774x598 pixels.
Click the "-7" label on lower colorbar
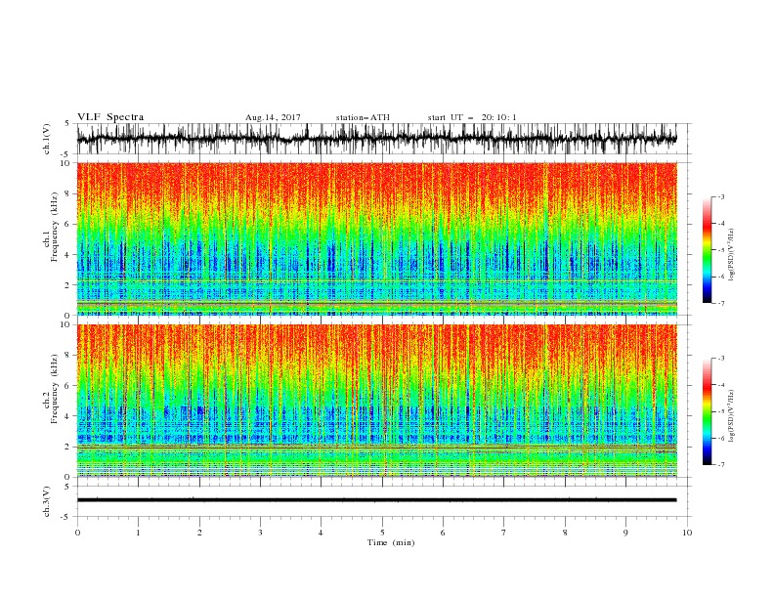pos(720,464)
